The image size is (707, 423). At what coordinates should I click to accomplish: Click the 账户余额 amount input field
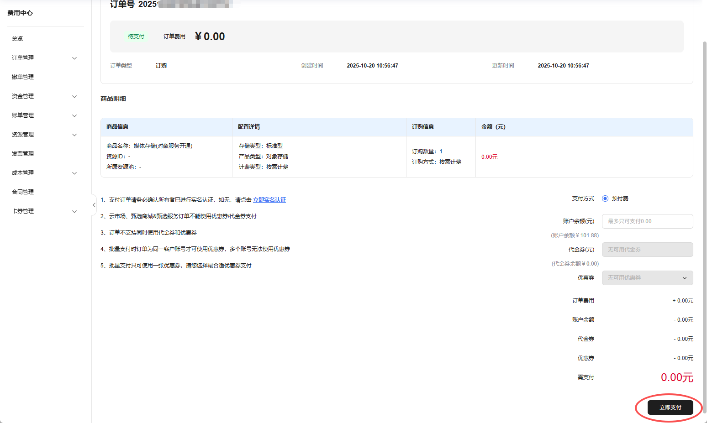click(x=647, y=221)
